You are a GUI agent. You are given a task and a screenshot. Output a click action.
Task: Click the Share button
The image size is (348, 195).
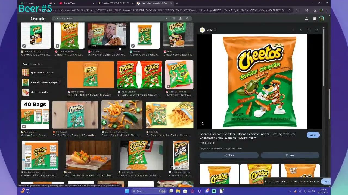point(229,155)
